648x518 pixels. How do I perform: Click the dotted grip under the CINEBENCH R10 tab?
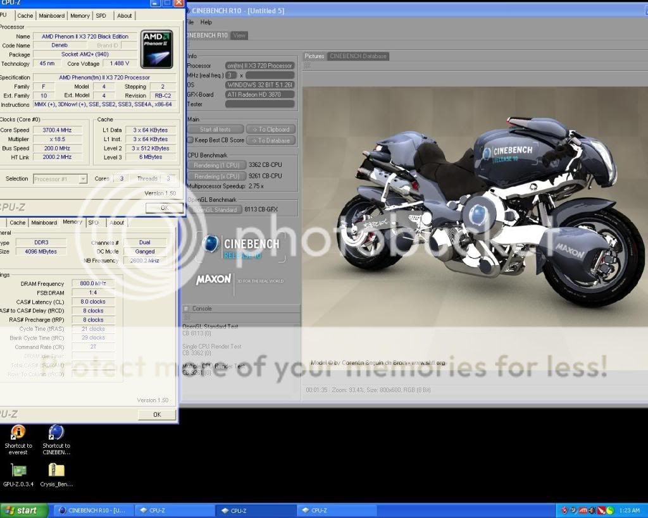tap(188, 45)
